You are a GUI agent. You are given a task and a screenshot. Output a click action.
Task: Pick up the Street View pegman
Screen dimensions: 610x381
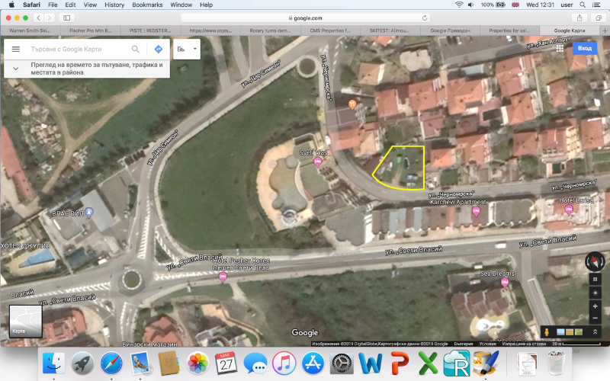547,332
